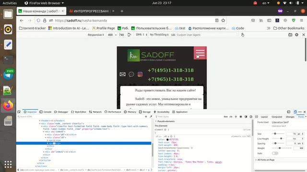Call the +7(495)1-318-318 phone link
This screenshot has width=307, height=172.
[171, 70]
